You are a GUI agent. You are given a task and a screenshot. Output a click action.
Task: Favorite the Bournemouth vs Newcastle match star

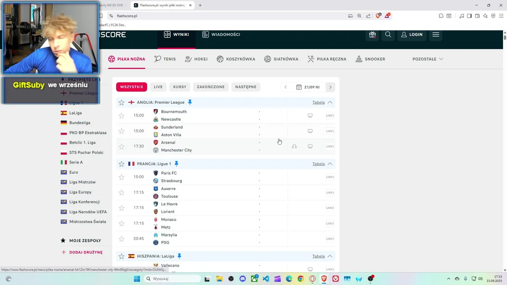(x=122, y=116)
